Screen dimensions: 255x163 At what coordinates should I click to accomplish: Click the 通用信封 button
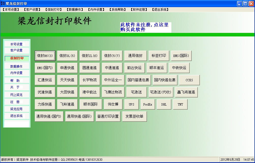coord(136,56)
